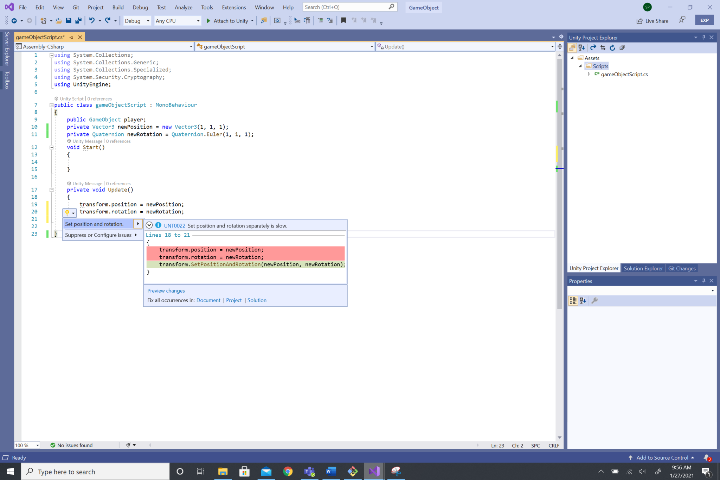
Task: Pin the gameObjectScript.cs editor tab
Action: (71, 37)
